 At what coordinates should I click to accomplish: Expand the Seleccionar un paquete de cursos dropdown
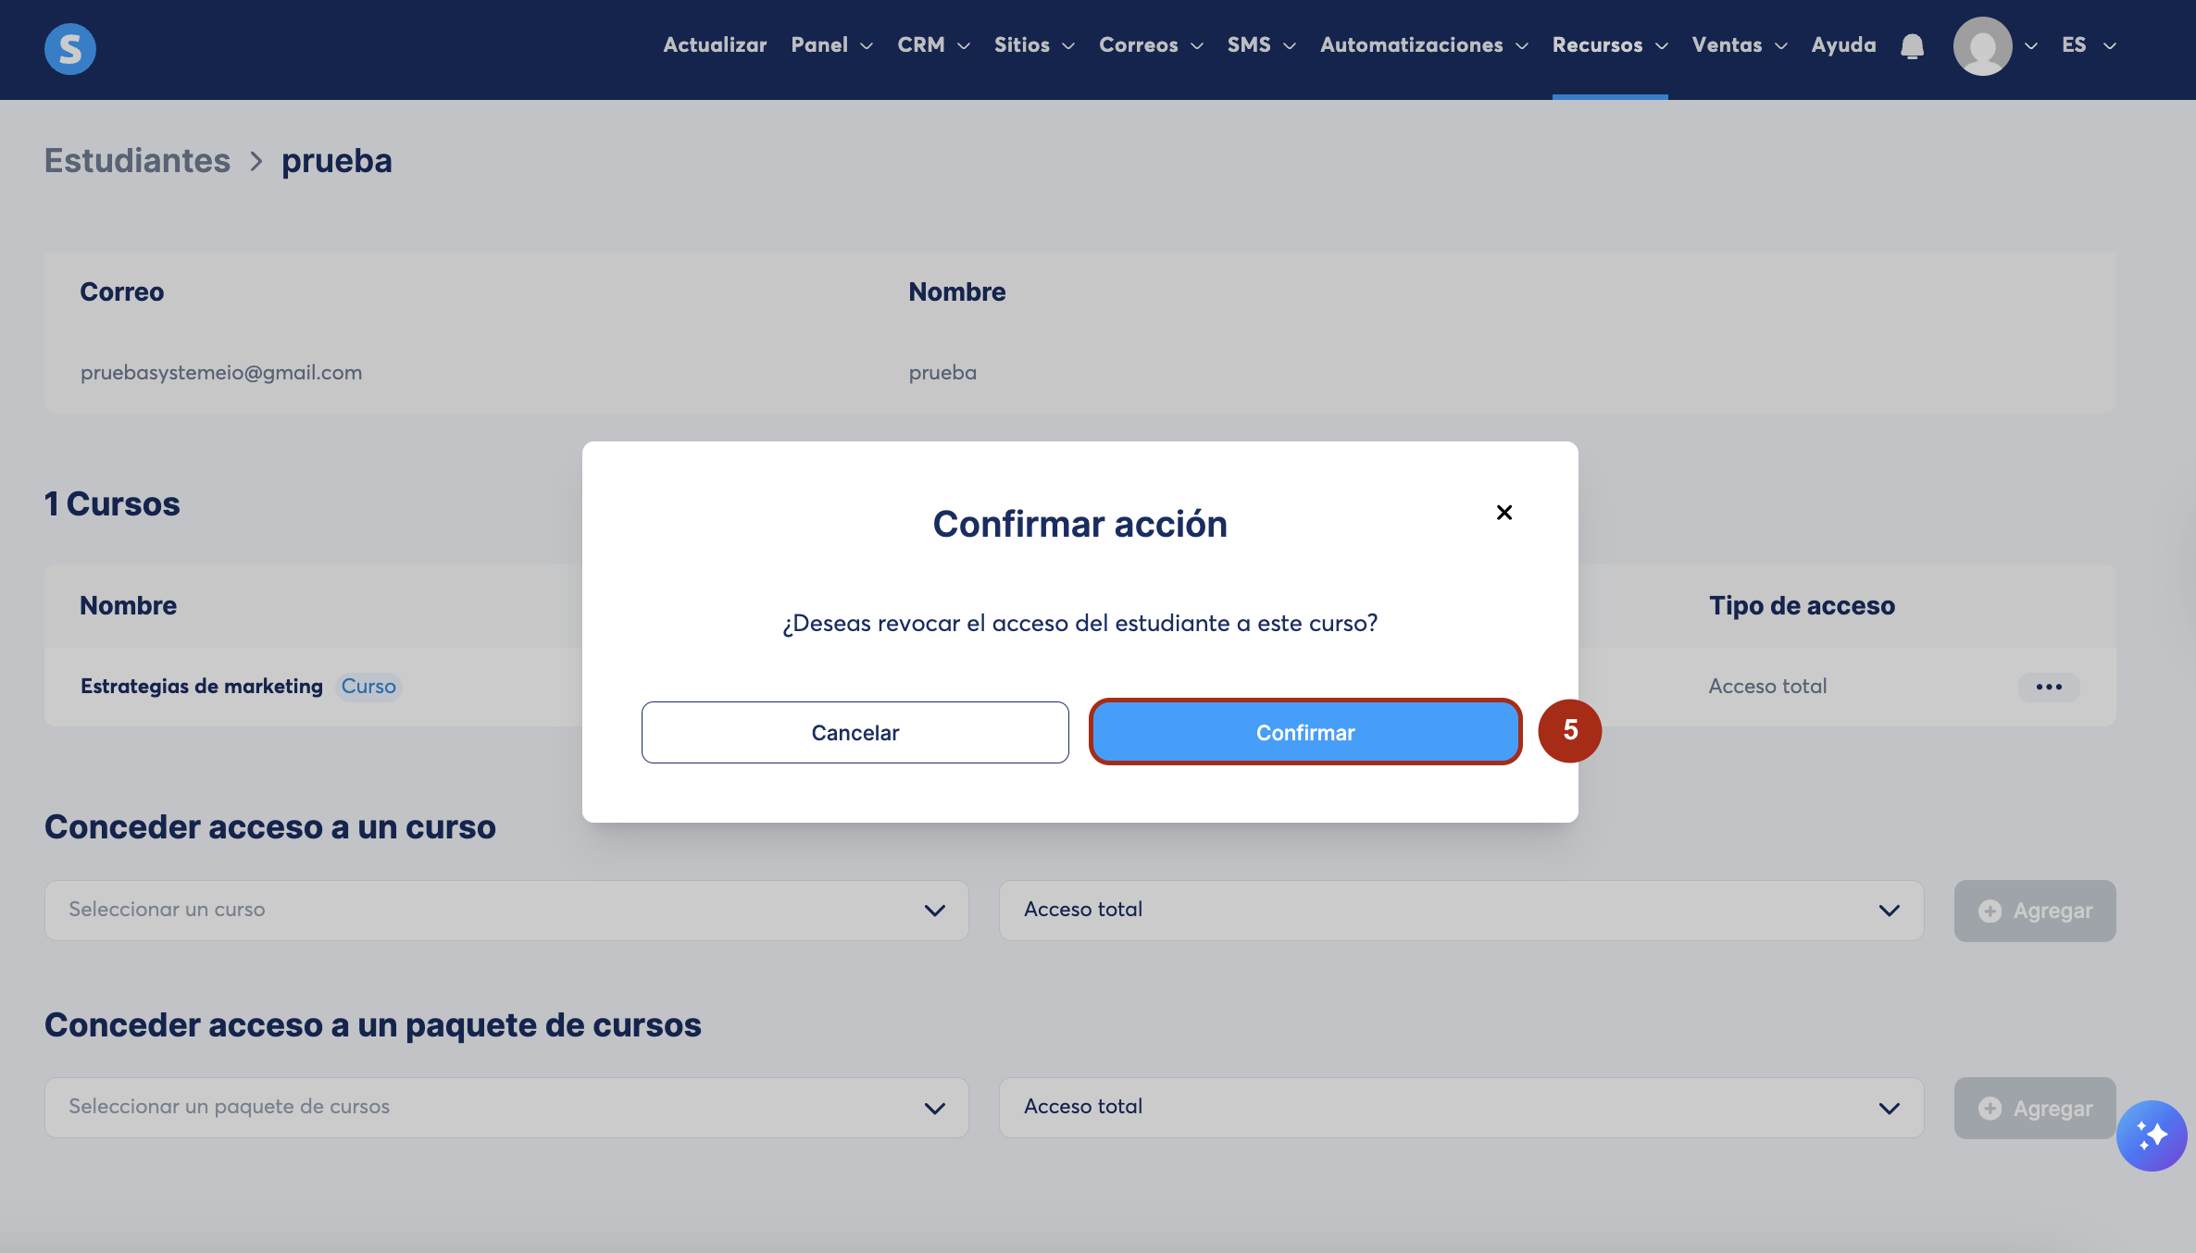tap(506, 1108)
